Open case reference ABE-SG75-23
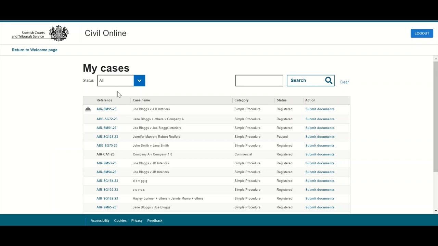The height and width of the screenshot is (246, 438). (107, 146)
